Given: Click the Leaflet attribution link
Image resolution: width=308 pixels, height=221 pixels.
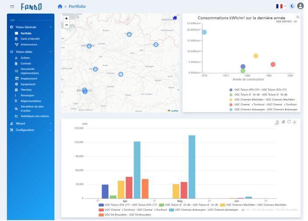Looking at the screenshot, I should [x=174, y=111].
